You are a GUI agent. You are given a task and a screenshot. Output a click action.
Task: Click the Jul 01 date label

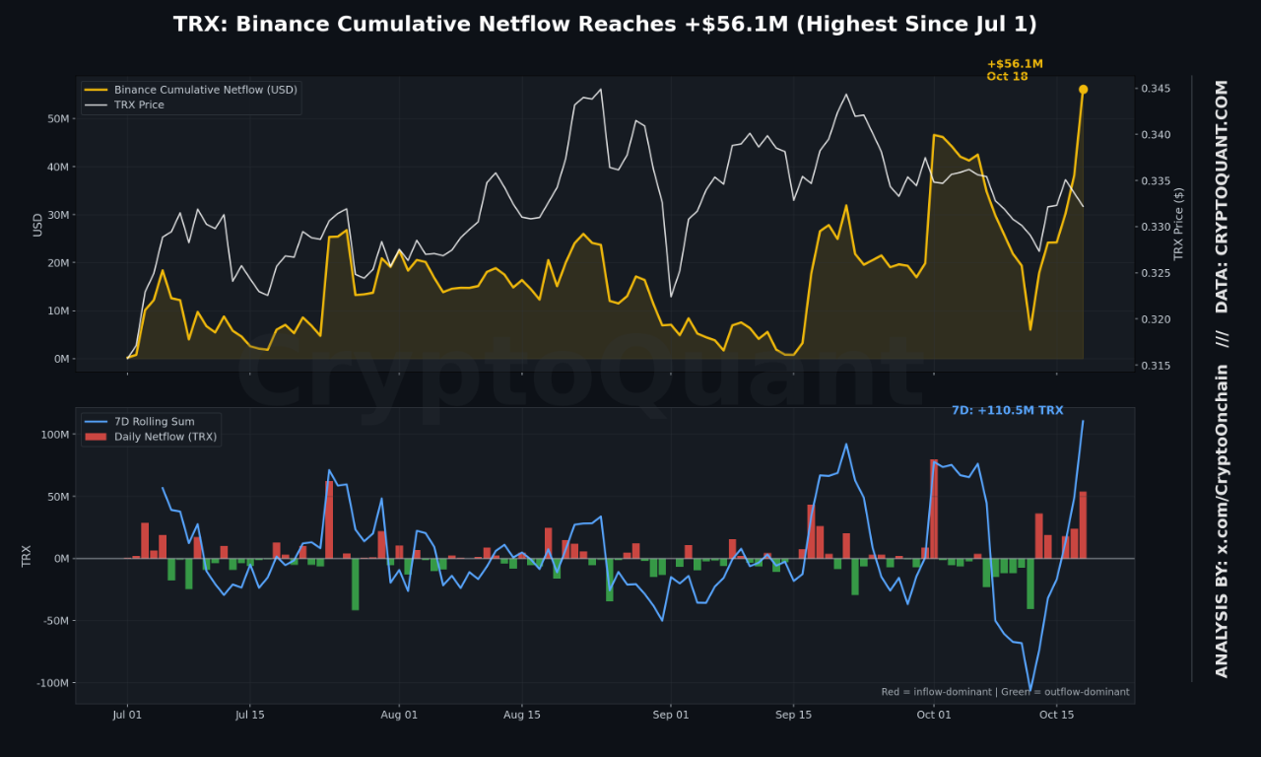pos(127,716)
